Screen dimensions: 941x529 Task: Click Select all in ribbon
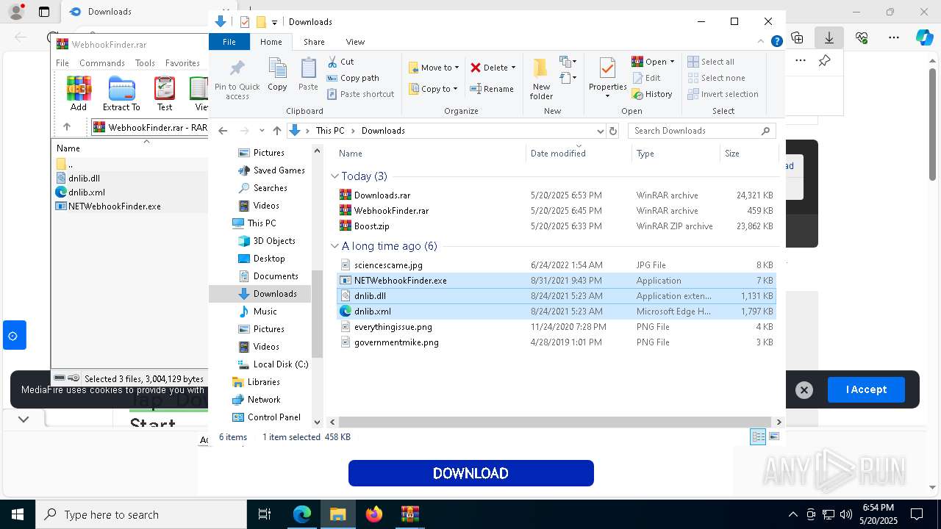[711, 62]
